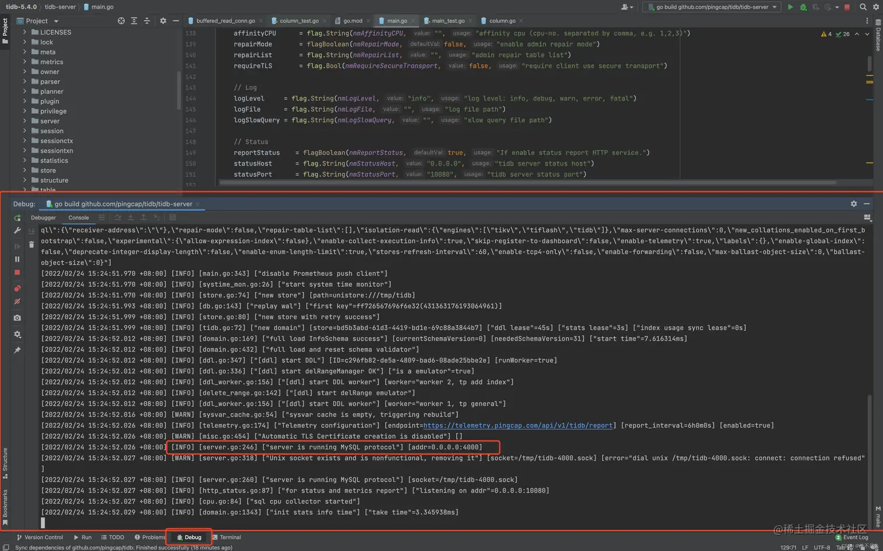Expand all items in Project panel
This screenshot has height=551, width=883.
[x=134, y=20]
